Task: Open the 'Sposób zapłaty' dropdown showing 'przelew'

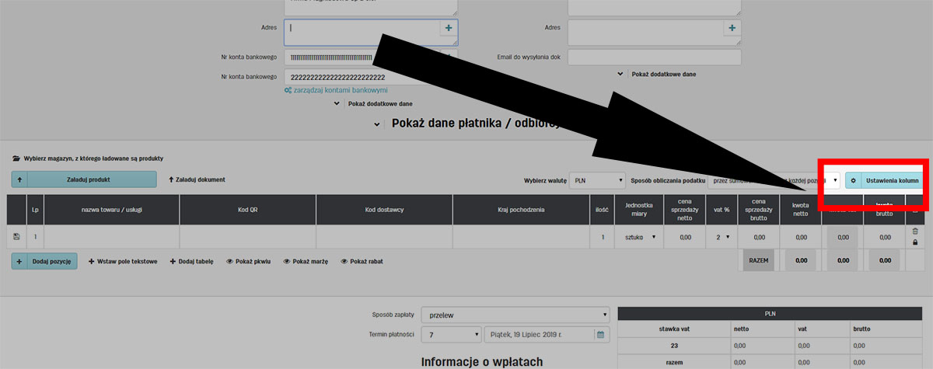Action: pos(515,316)
